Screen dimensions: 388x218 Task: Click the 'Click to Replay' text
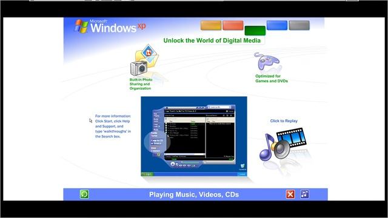coord(284,121)
